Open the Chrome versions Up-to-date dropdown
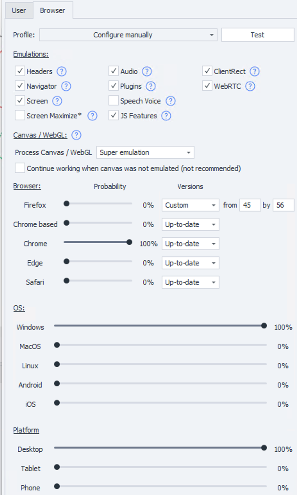The image size is (297, 495). tap(190, 244)
